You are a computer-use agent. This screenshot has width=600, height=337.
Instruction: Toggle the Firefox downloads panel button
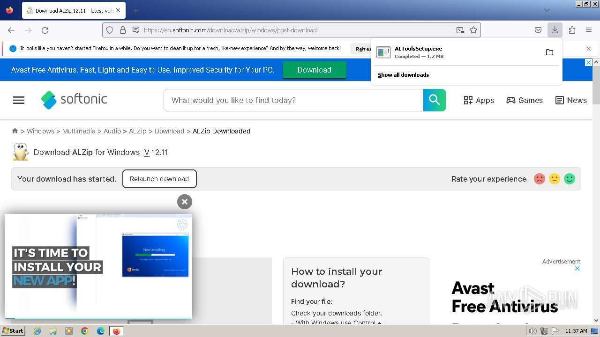(555, 30)
